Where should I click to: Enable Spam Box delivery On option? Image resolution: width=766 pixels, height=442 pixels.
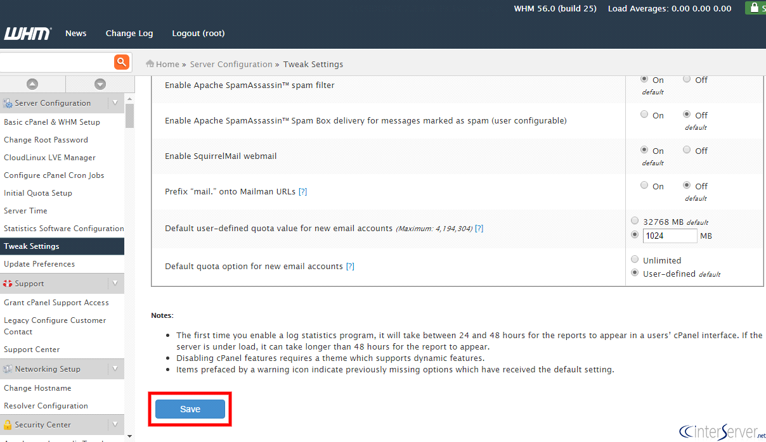tap(644, 115)
